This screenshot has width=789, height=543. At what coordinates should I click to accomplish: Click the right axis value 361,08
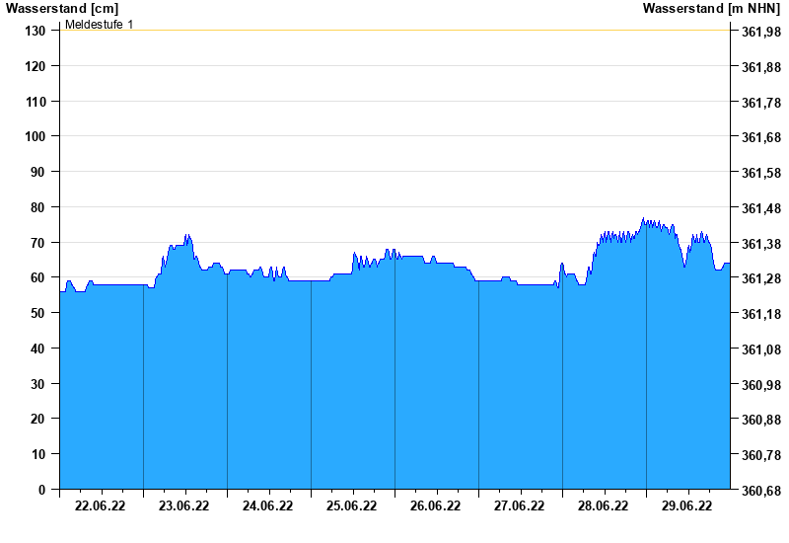(761, 349)
